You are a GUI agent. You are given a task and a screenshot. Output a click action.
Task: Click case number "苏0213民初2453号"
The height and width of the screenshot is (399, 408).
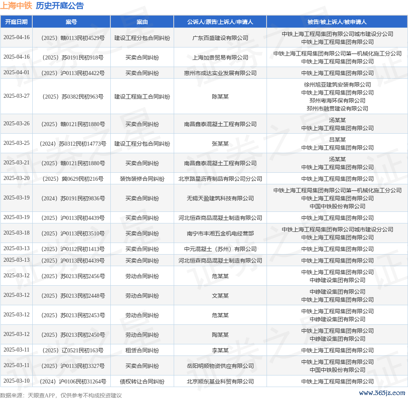(73, 315)
